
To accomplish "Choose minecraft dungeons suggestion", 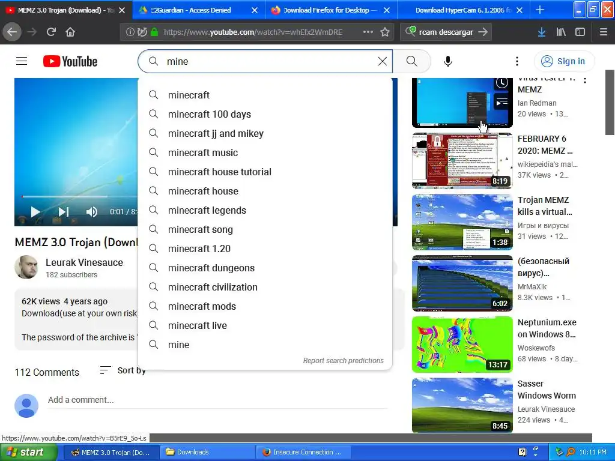I will 265,268.
